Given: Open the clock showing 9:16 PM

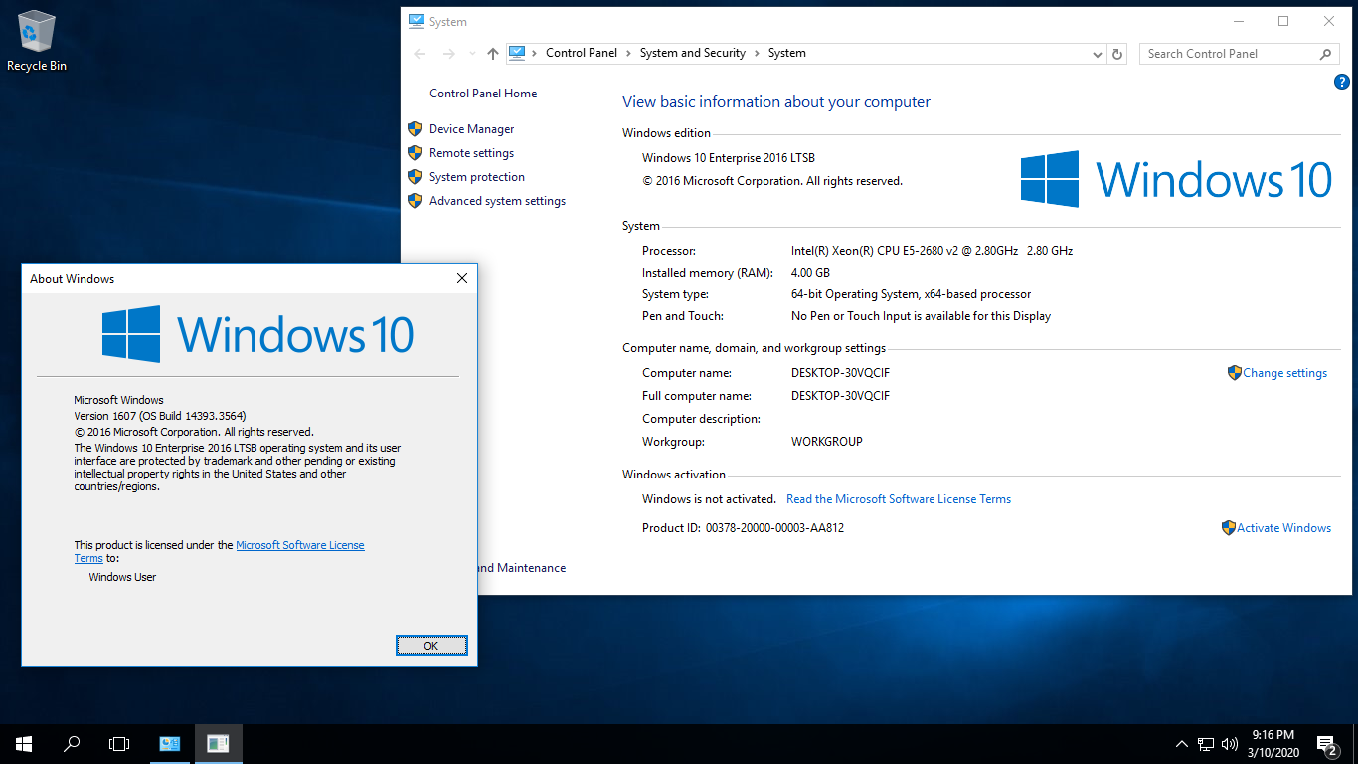Looking at the screenshot, I should [1273, 744].
